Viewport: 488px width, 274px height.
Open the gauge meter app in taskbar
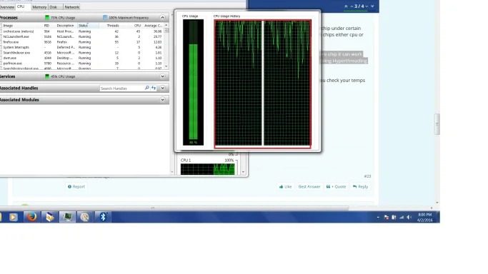pos(84,217)
